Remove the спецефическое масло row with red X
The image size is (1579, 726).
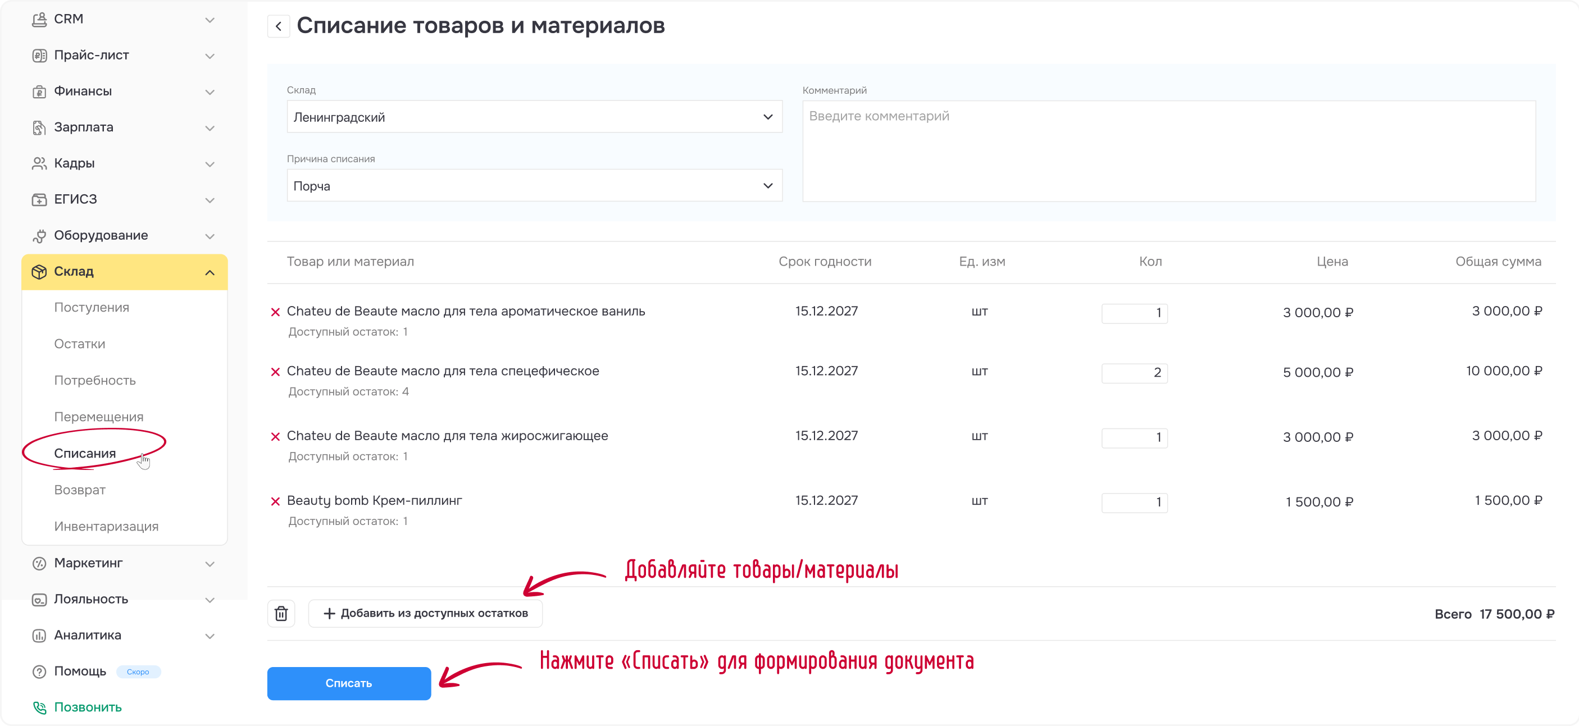click(x=275, y=372)
